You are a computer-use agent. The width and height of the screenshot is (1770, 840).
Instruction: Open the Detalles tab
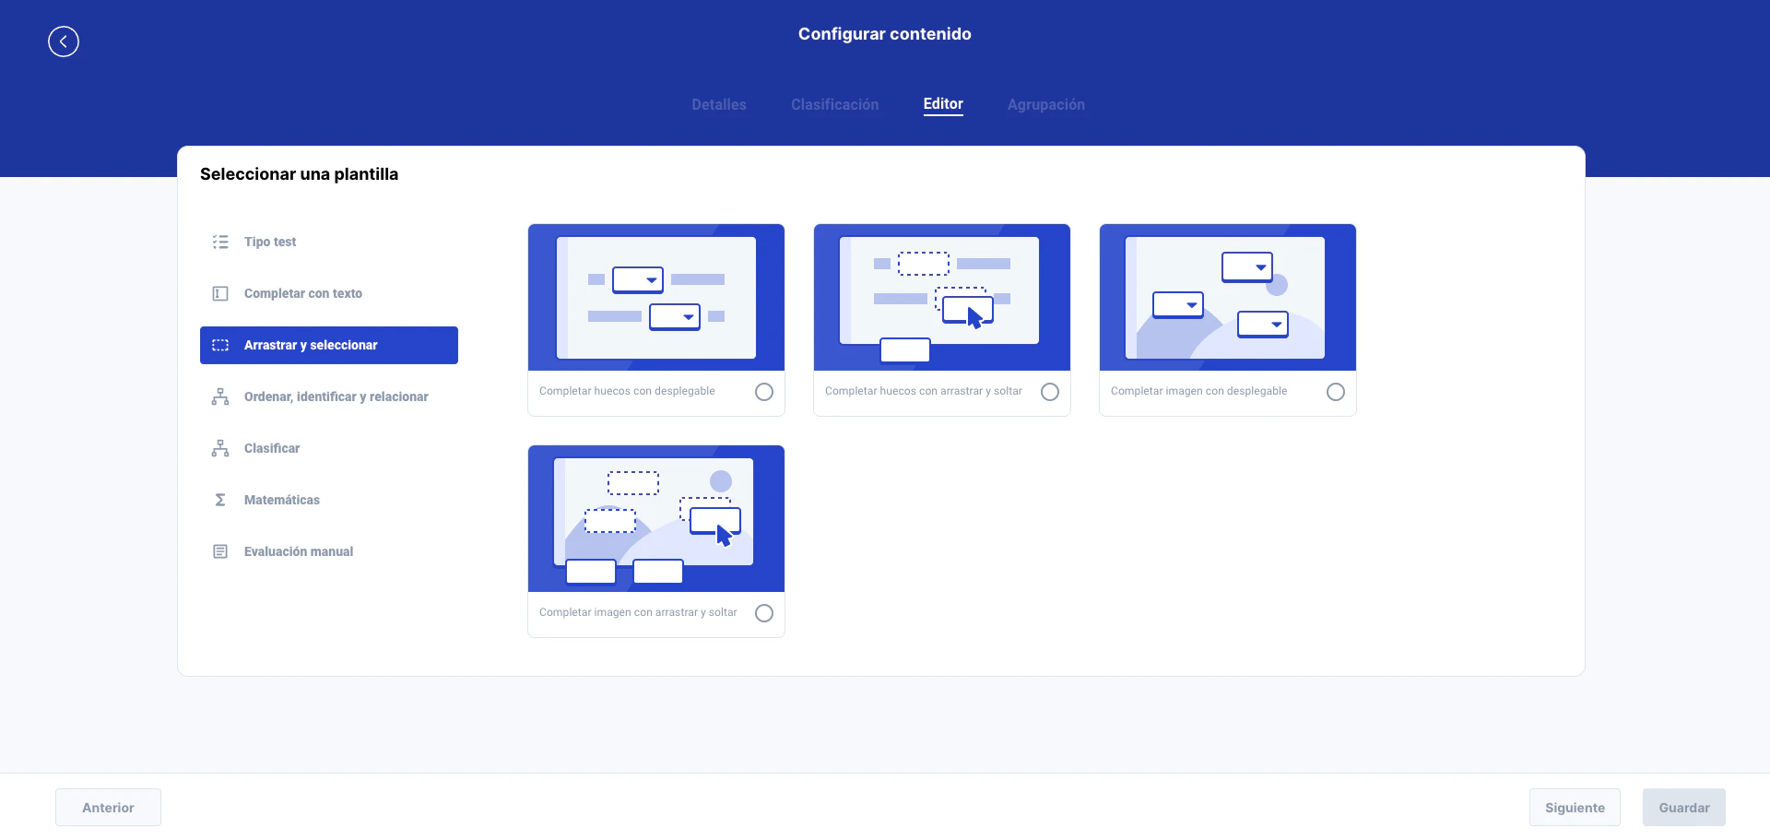click(x=719, y=105)
